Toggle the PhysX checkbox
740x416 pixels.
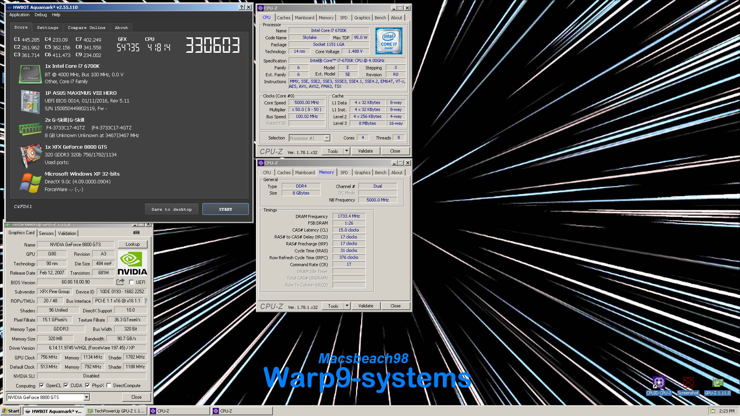tap(87, 386)
